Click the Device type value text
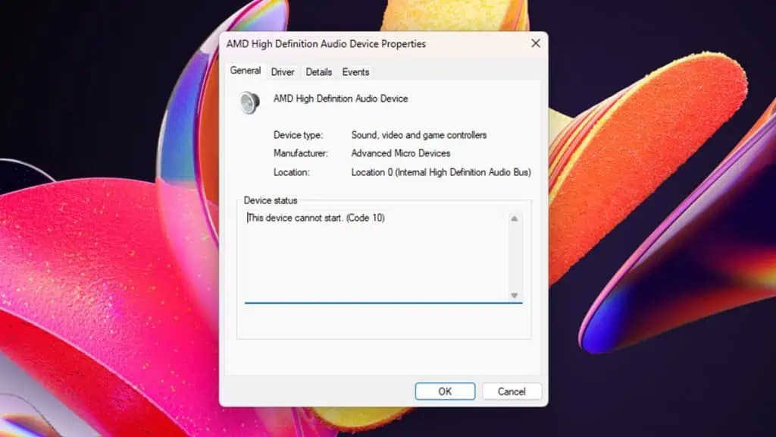Image resolution: width=776 pixels, height=437 pixels. pos(419,134)
